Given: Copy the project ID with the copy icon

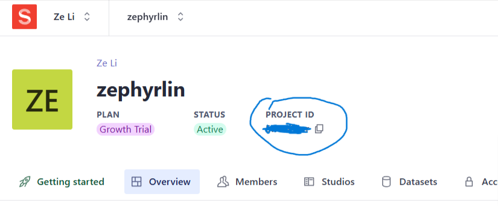Looking at the screenshot, I should [319, 129].
